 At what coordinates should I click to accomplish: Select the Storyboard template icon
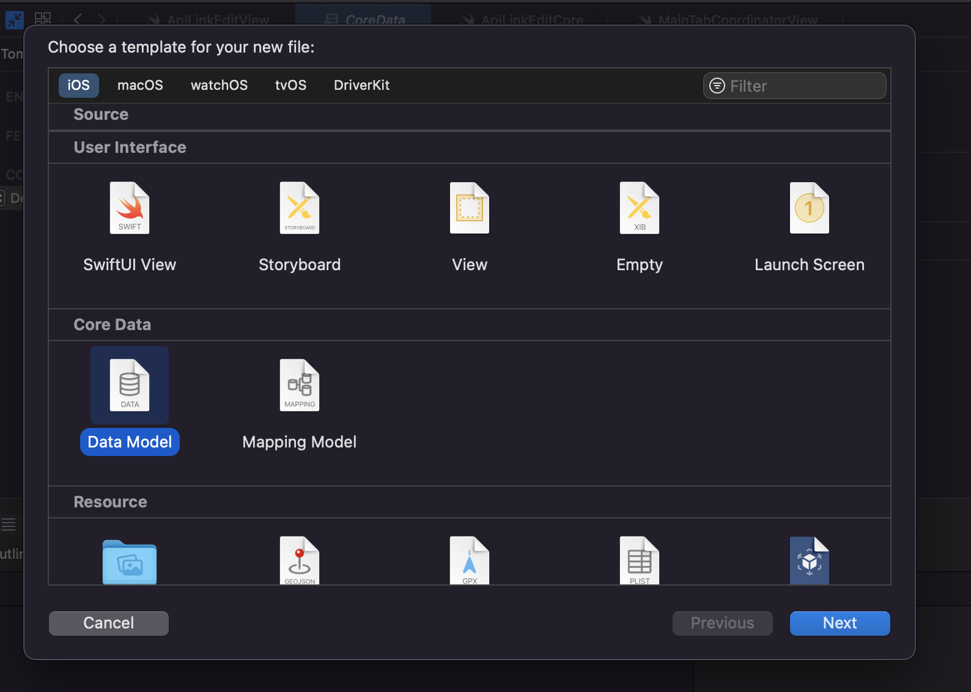pyautogui.click(x=300, y=208)
